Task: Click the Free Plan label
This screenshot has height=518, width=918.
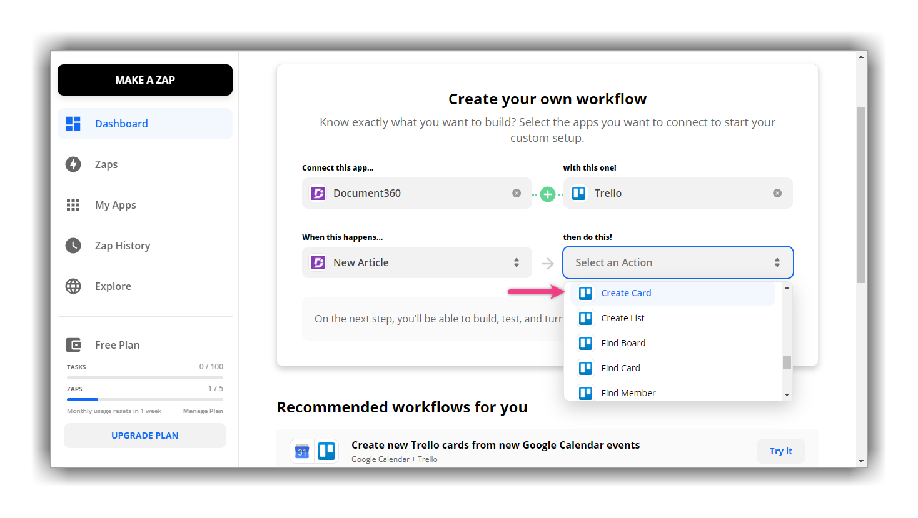Action: click(118, 345)
